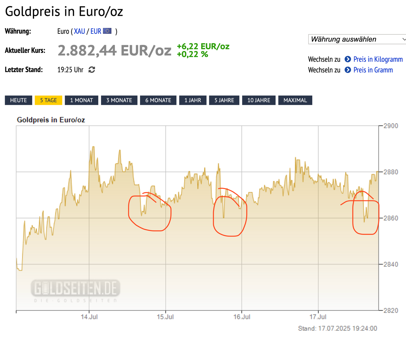Display the 5 JAHRE chart

tap(224, 100)
